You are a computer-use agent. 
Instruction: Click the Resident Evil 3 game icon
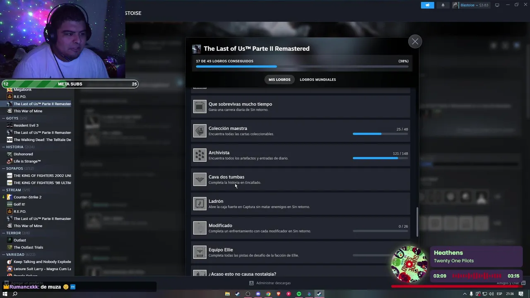[10, 125]
